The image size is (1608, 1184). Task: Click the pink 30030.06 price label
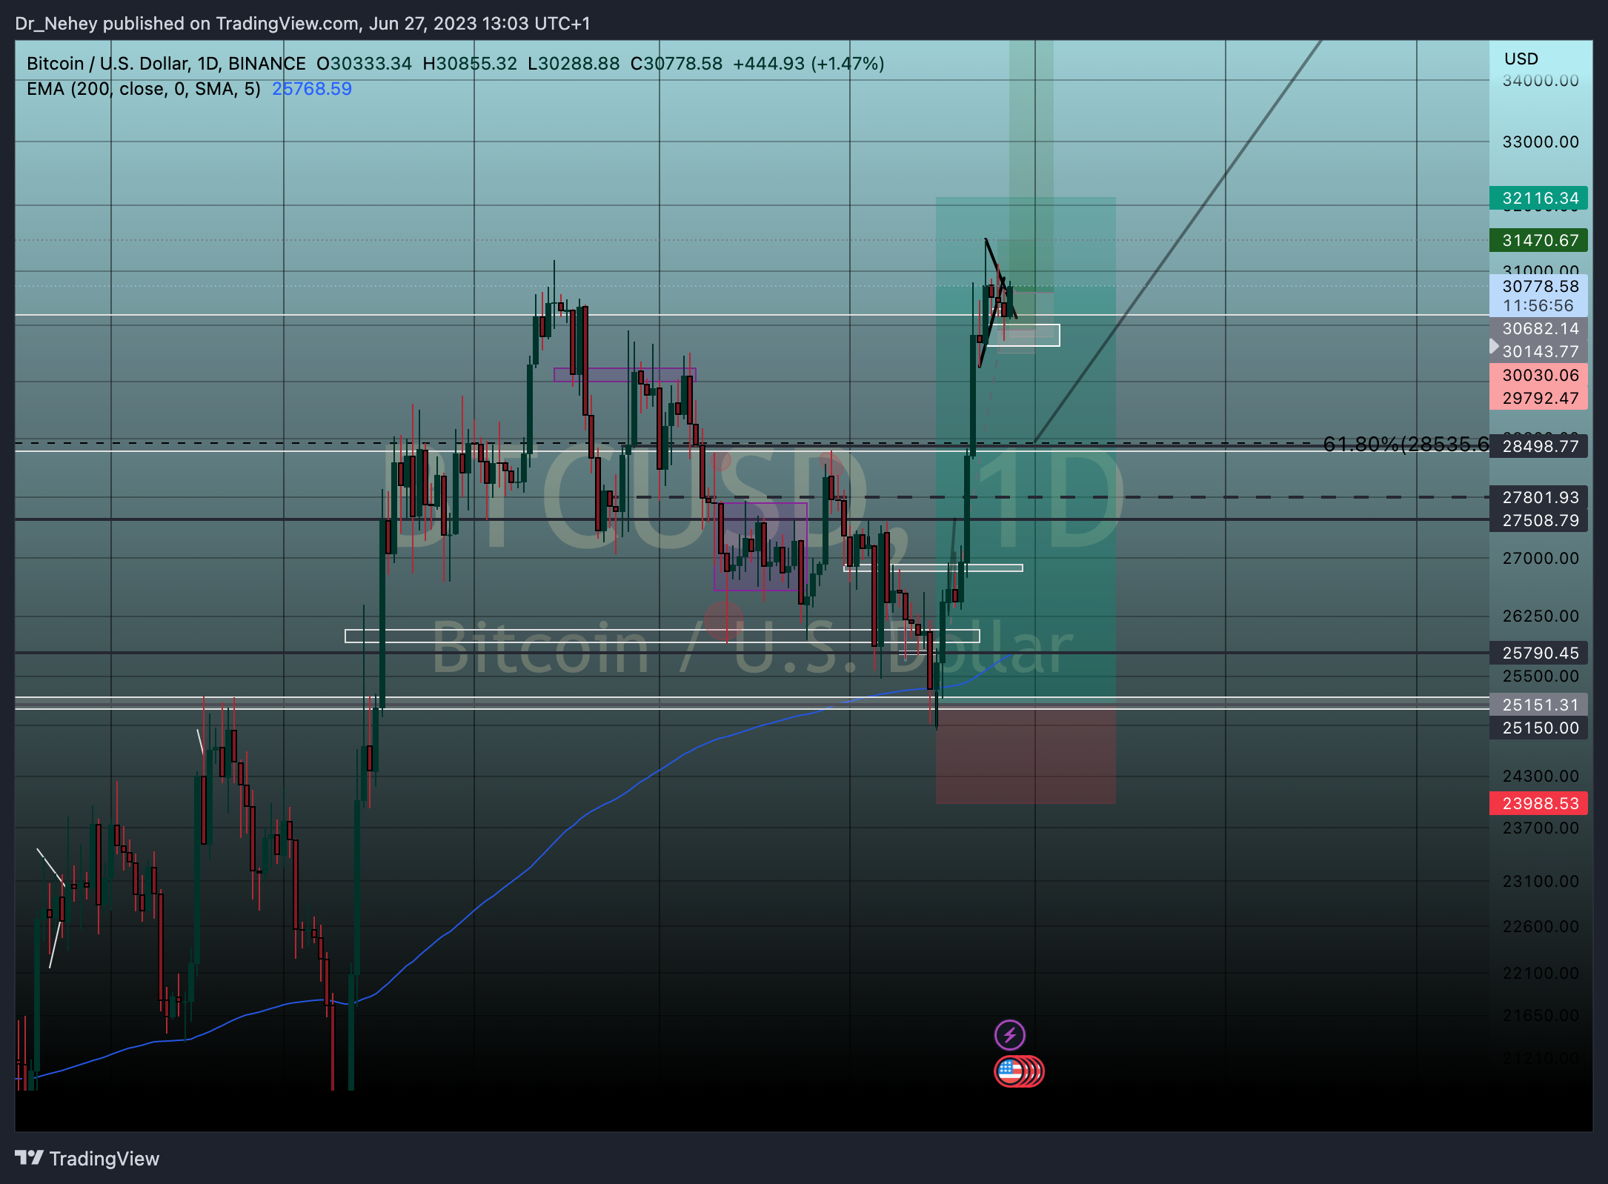coord(1538,375)
